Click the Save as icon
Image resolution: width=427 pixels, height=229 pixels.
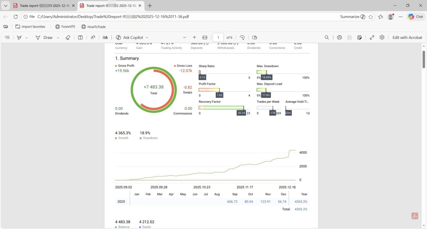coord(359,37)
